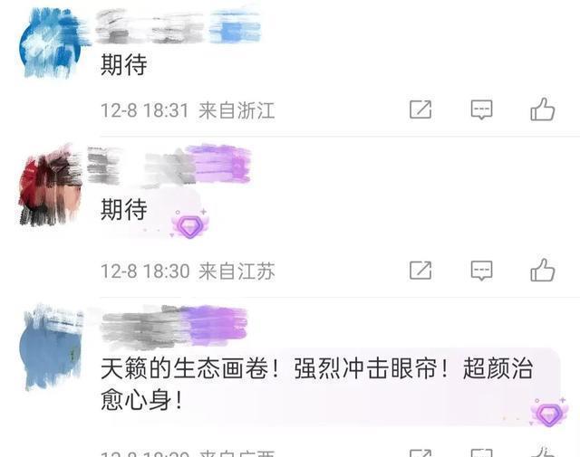Open the red-haired avatar of second commenter
The image size is (580, 457).
tap(51, 186)
